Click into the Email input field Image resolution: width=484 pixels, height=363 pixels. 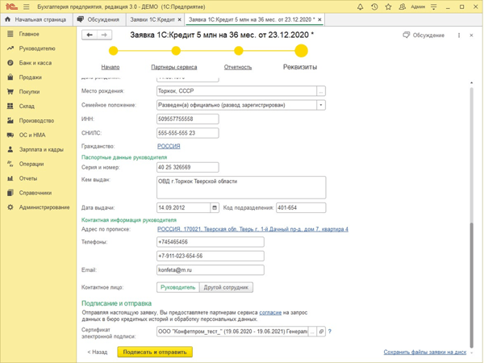pyautogui.click(x=210, y=270)
